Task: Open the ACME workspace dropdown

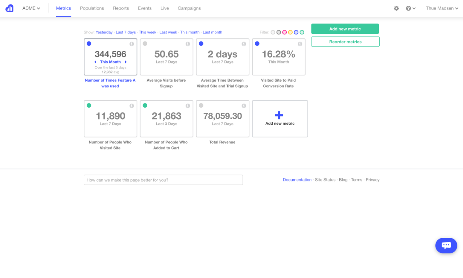Action: click(31, 8)
